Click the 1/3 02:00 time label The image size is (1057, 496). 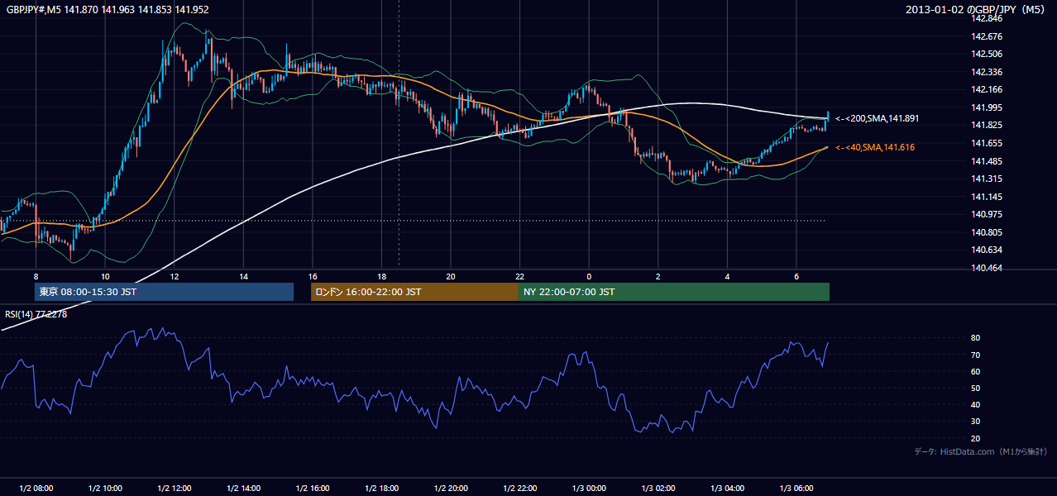(658, 488)
